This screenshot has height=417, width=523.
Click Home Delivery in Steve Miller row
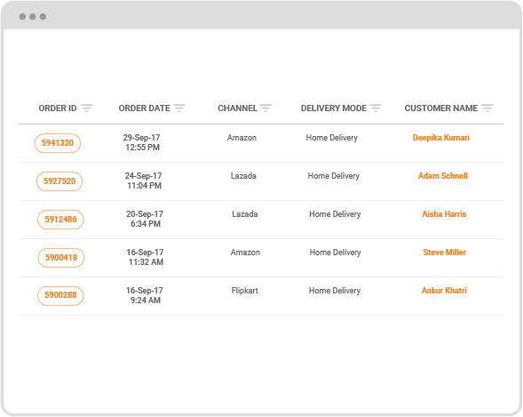[x=336, y=253]
